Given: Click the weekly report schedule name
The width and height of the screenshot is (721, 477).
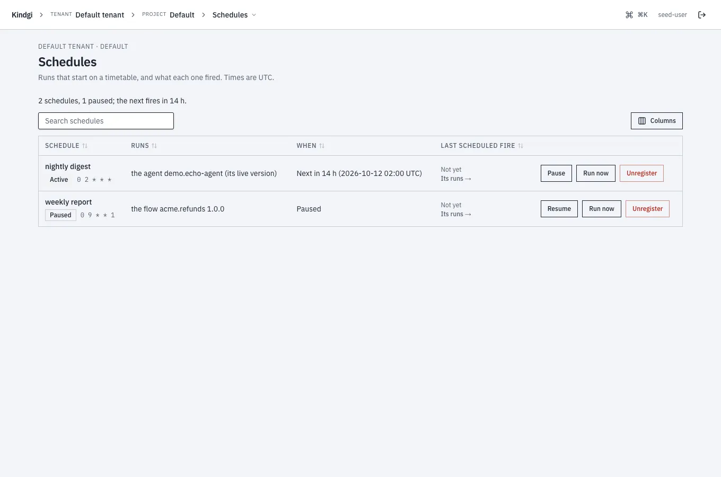Looking at the screenshot, I should click(68, 202).
